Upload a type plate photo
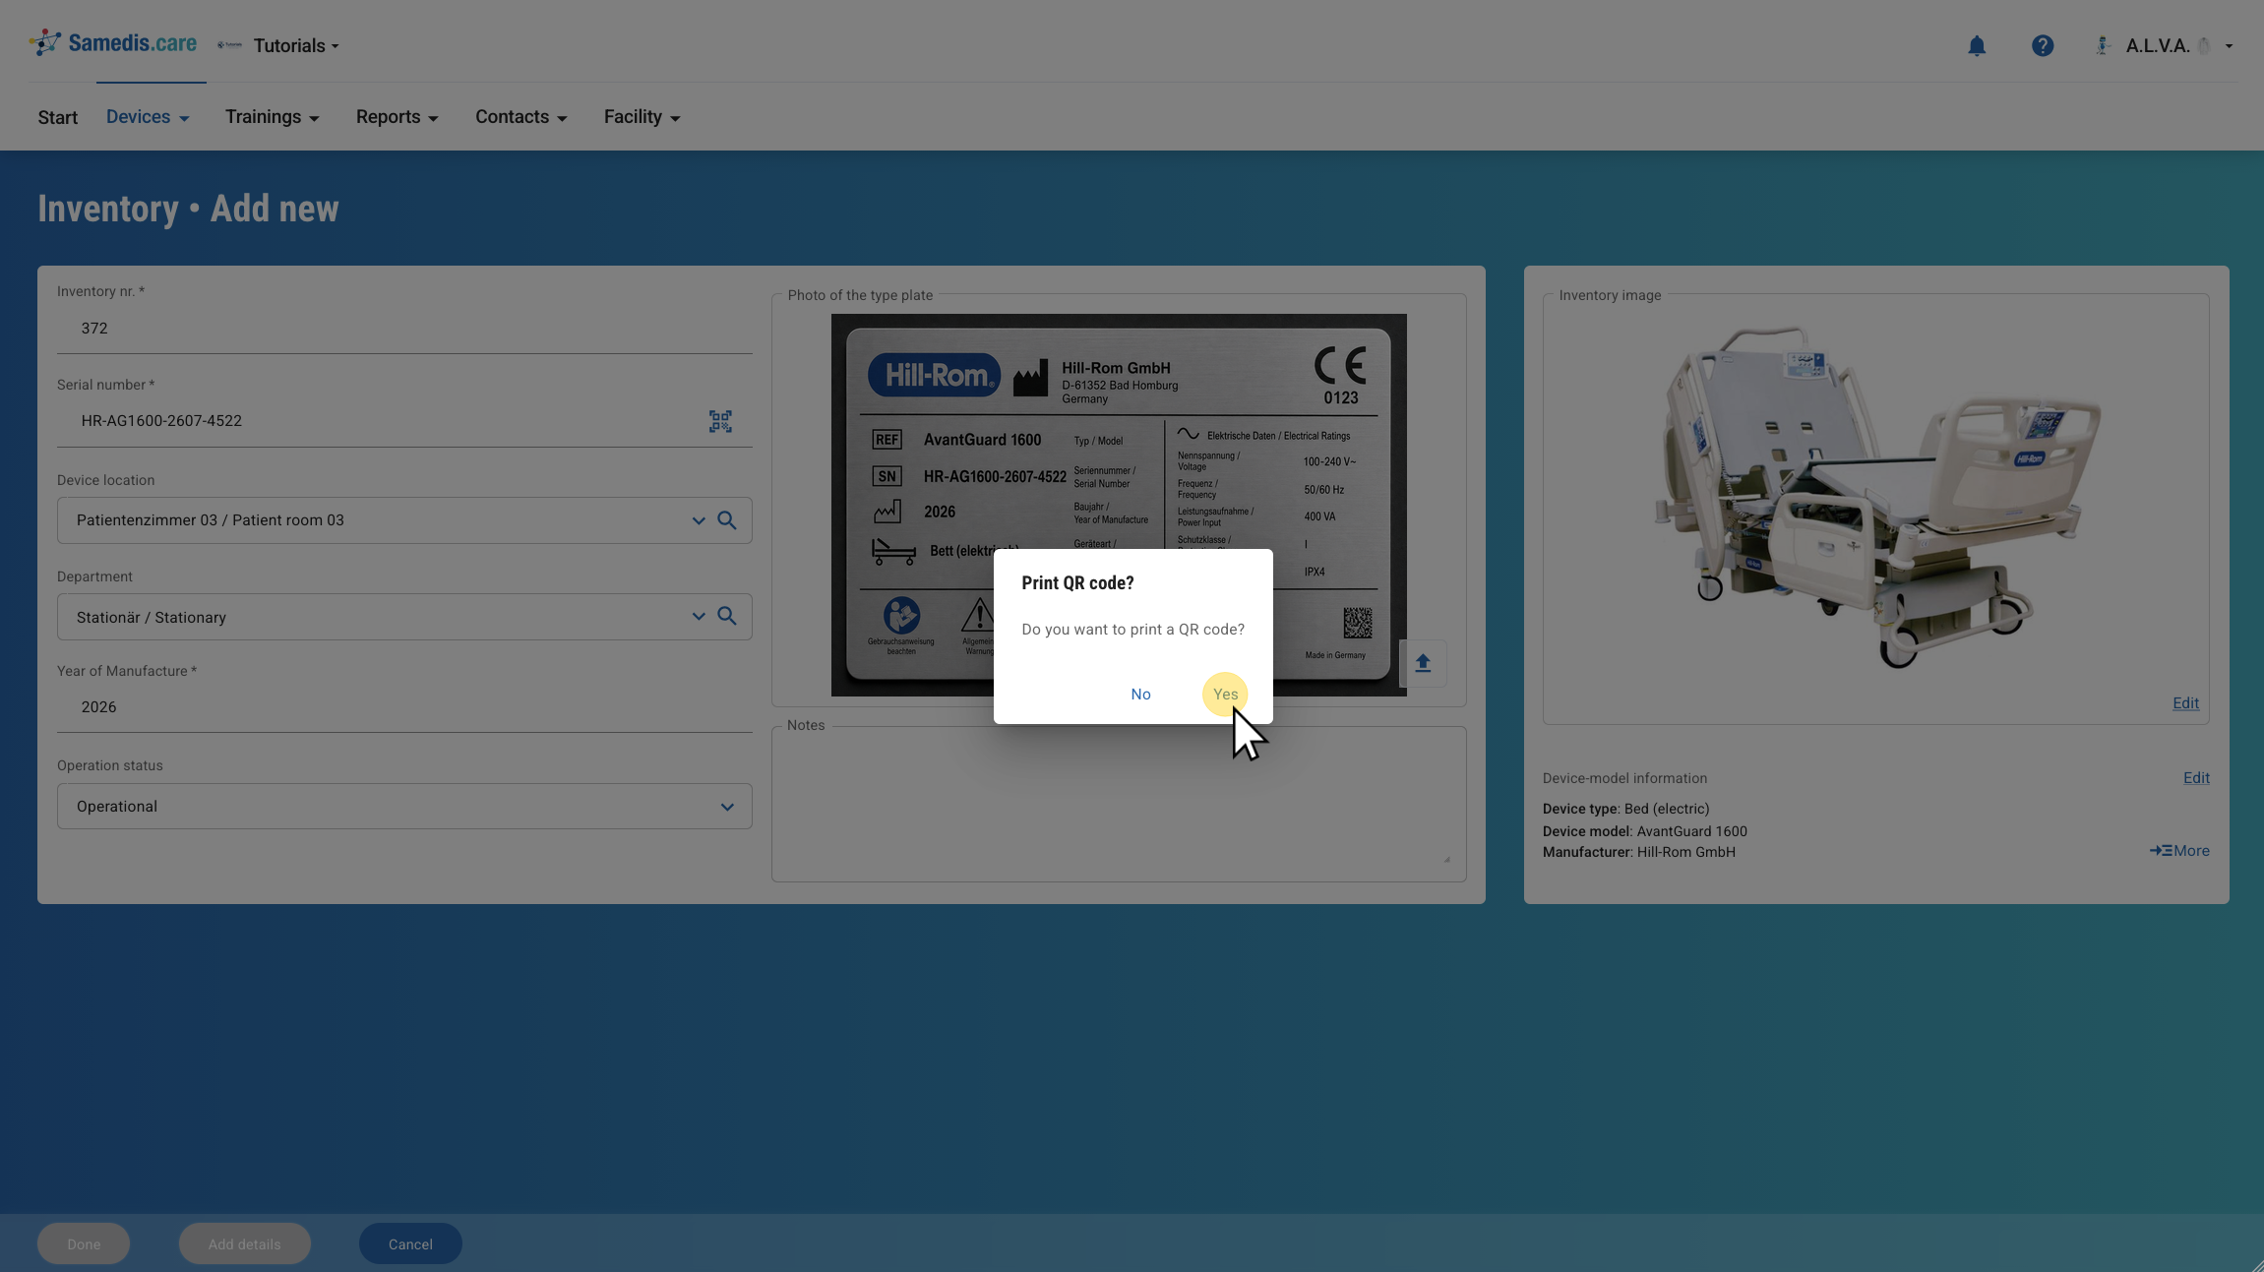 click(x=1423, y=663)
